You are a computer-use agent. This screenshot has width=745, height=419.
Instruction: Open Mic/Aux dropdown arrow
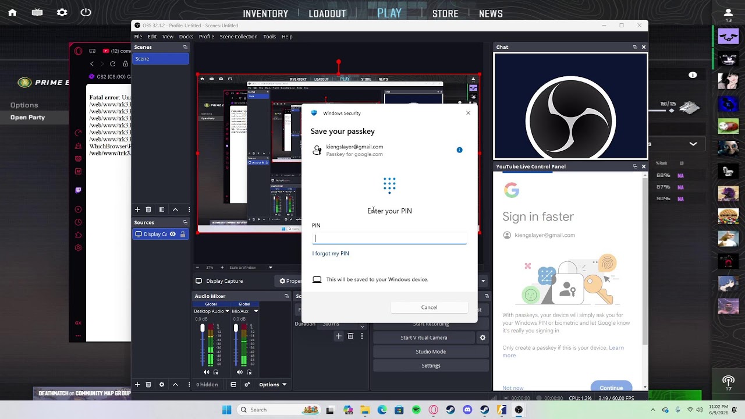click(x=256, y=311)
